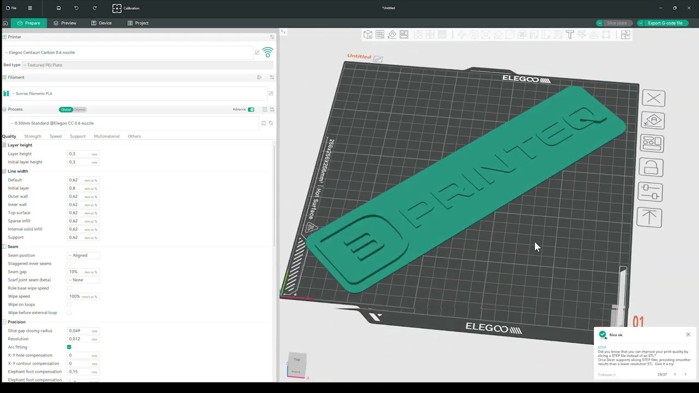Click the Save project icon in title bar

pos(58,8)
